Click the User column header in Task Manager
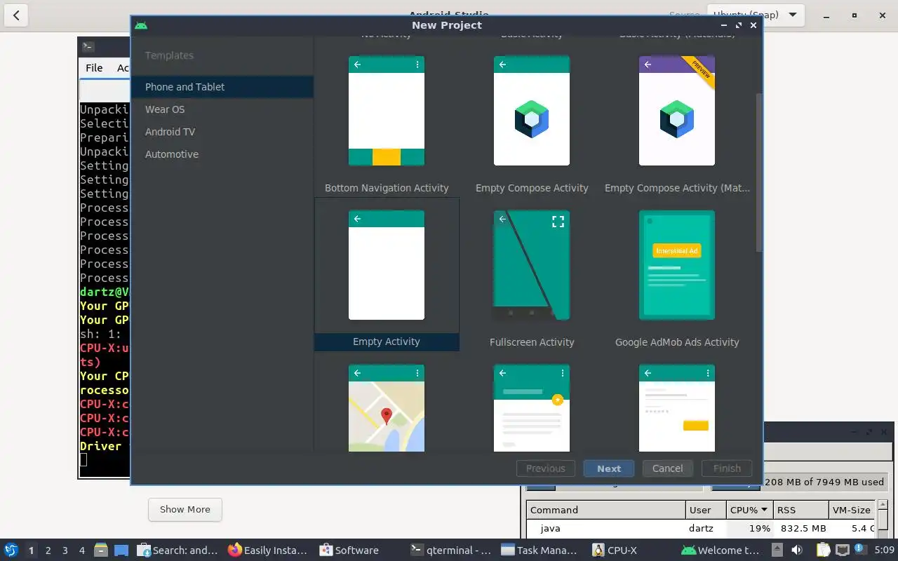Screen dimensions: 898x561 pos(706,510)
